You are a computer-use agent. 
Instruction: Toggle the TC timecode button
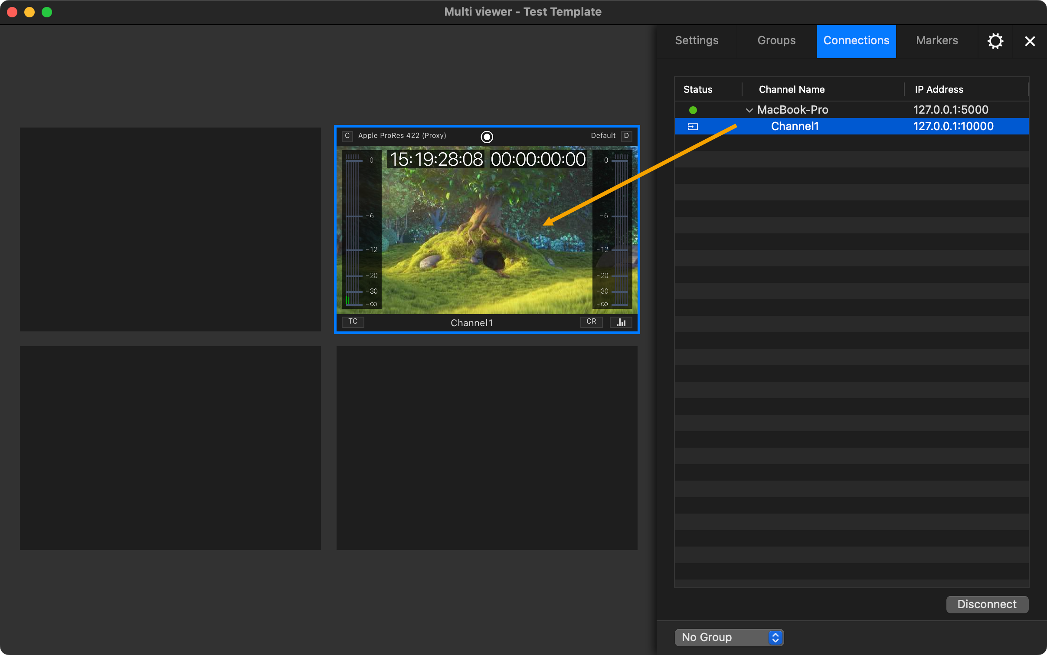tap(353, 321)
